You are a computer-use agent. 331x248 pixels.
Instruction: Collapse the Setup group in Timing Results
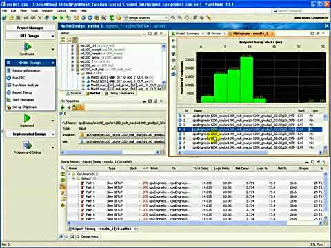(74, 178)
